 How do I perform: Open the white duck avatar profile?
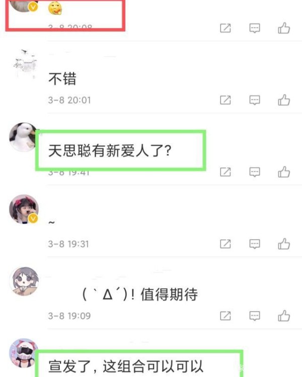pos(24,137)
